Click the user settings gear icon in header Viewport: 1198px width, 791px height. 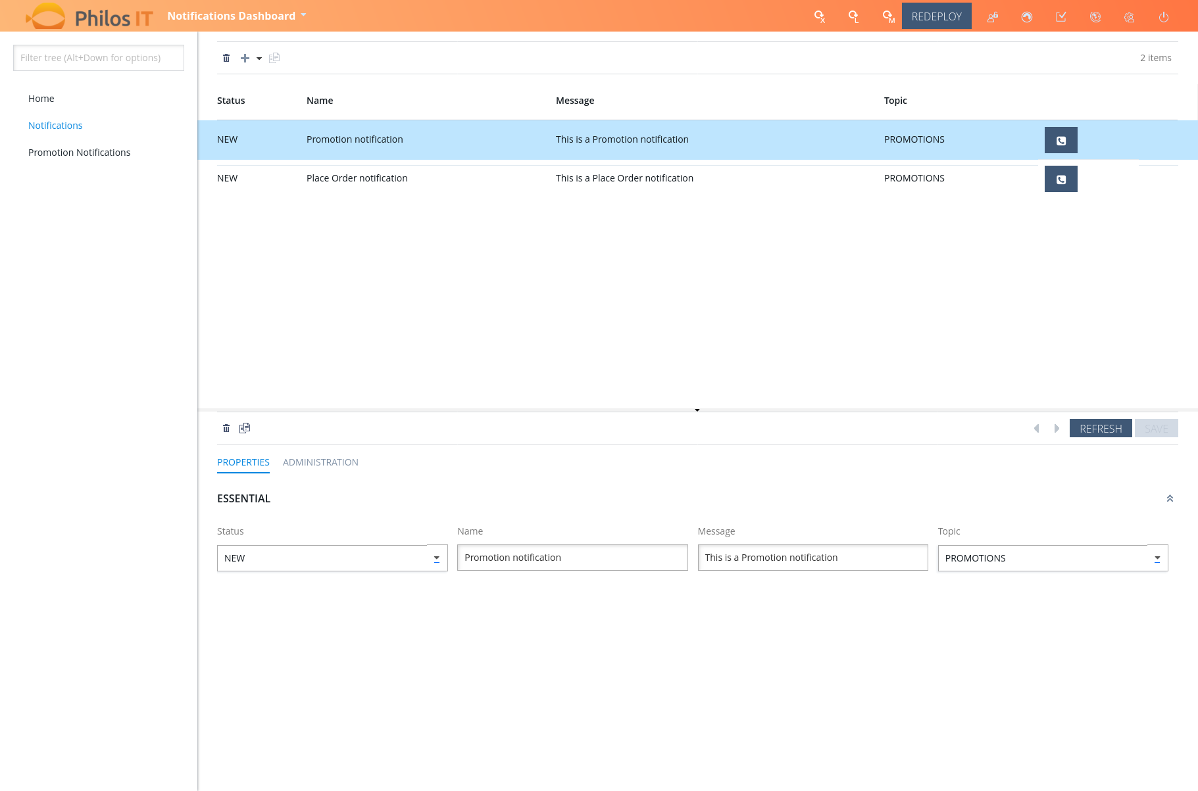1130,17
